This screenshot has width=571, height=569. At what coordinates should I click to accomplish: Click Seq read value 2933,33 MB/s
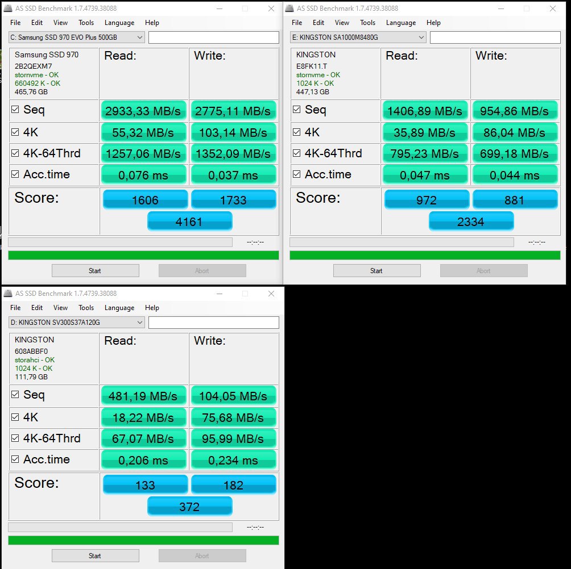[x=143, y=111]
